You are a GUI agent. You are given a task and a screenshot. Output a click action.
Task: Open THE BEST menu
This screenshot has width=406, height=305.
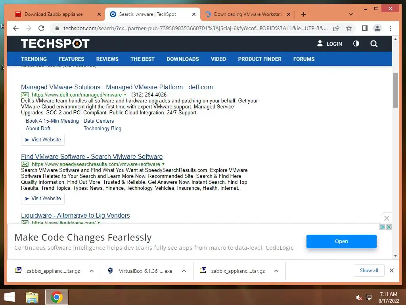[x=142, y=59]
